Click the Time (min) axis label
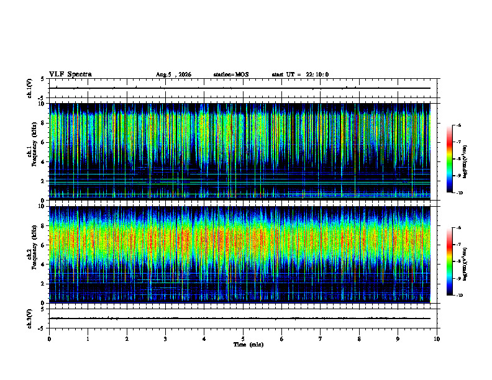492x380 pixels. click(248, 345)
